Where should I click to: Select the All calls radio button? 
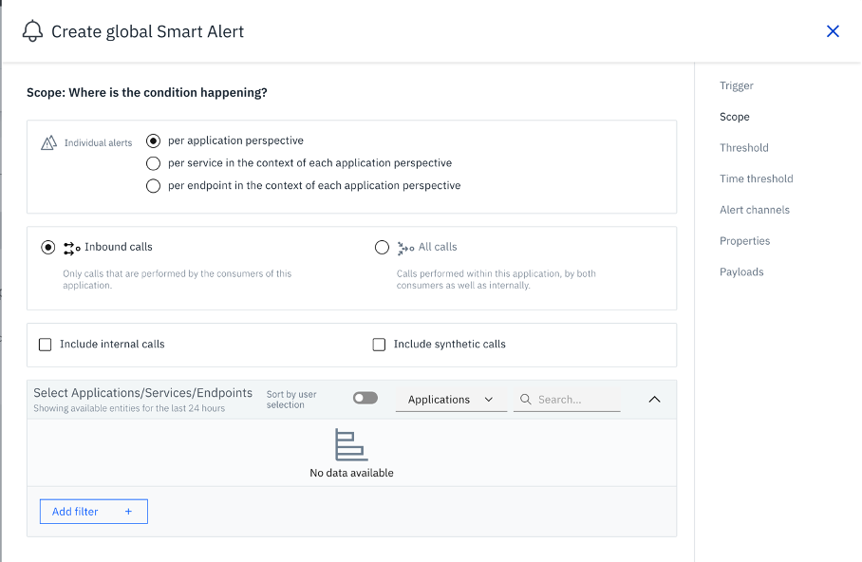(x=382, y=248)
